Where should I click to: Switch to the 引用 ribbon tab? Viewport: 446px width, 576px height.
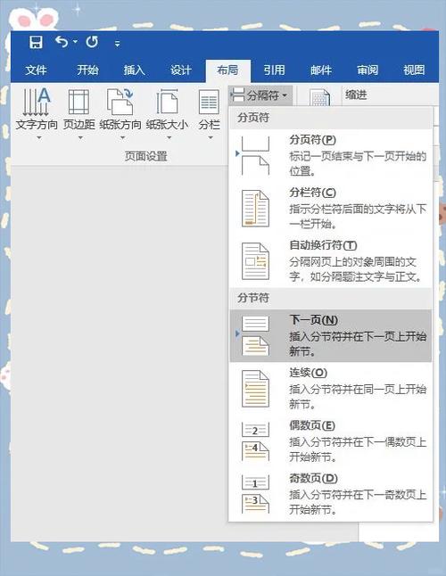coord(274,70)
